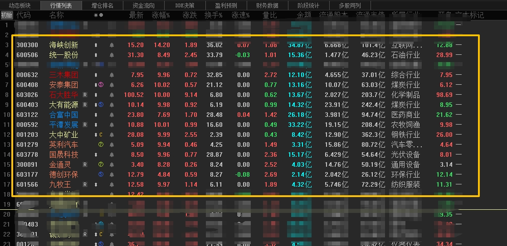The image size is (507, 246).
Task: Click the bell icon in 石大胜华 row
Action: tap(112, 95)
